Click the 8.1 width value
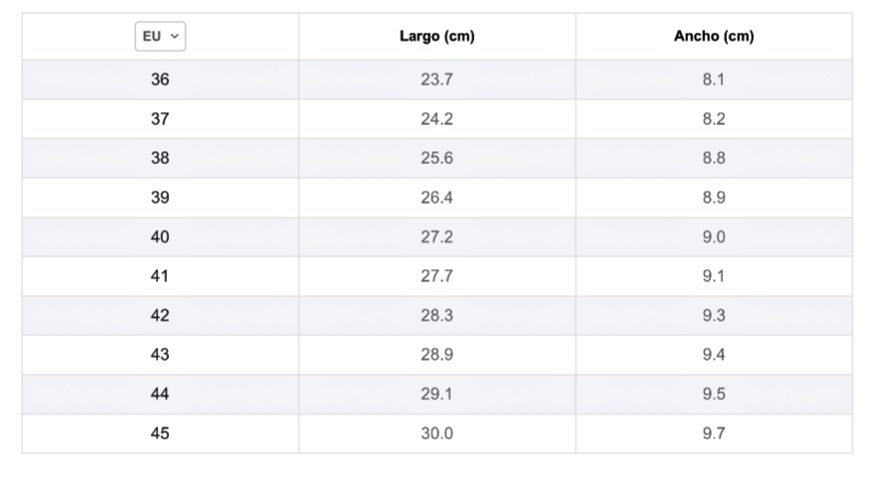This screenshot has height=484, width=881. click(713, 80)
